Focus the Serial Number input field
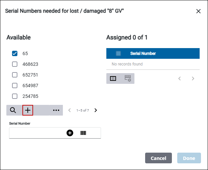This screenshot has height=170, width=208. [37, 133]
